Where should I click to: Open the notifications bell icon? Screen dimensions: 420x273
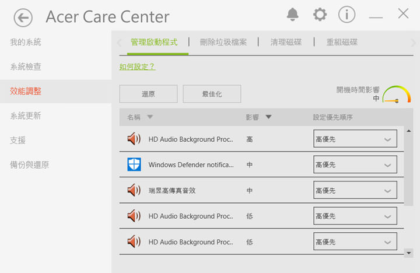[x=292, y=15]
